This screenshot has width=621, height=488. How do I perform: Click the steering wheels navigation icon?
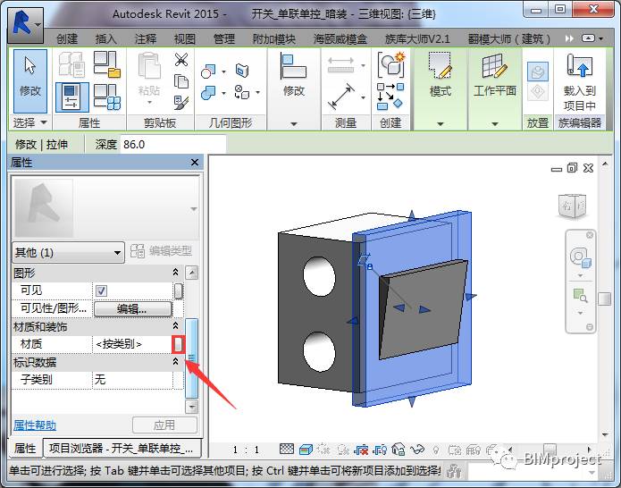[x=580, y=257]
